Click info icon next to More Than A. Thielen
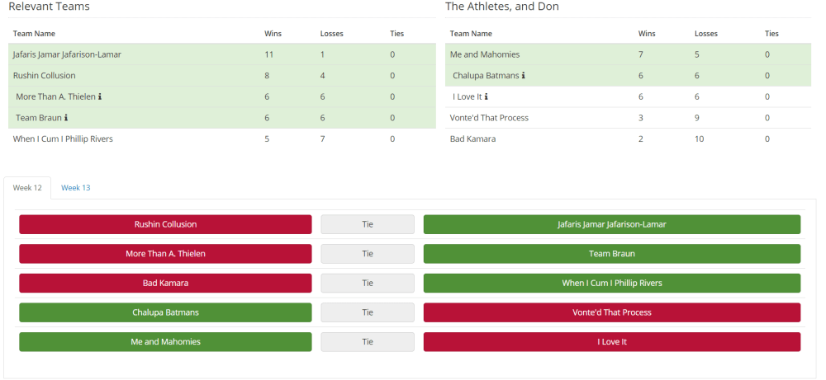 100,96
